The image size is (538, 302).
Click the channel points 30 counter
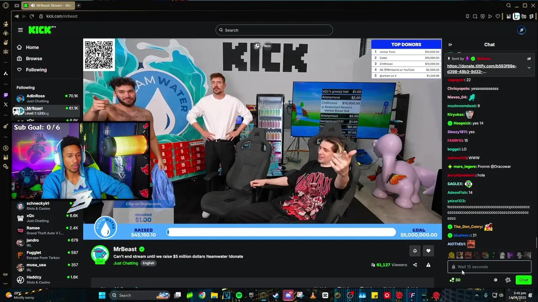pos(455,280)
